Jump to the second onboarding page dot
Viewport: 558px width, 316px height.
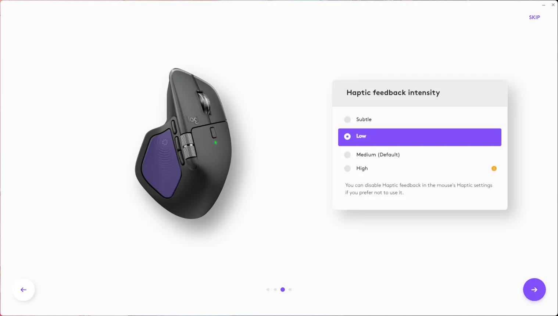click(275, 290)
